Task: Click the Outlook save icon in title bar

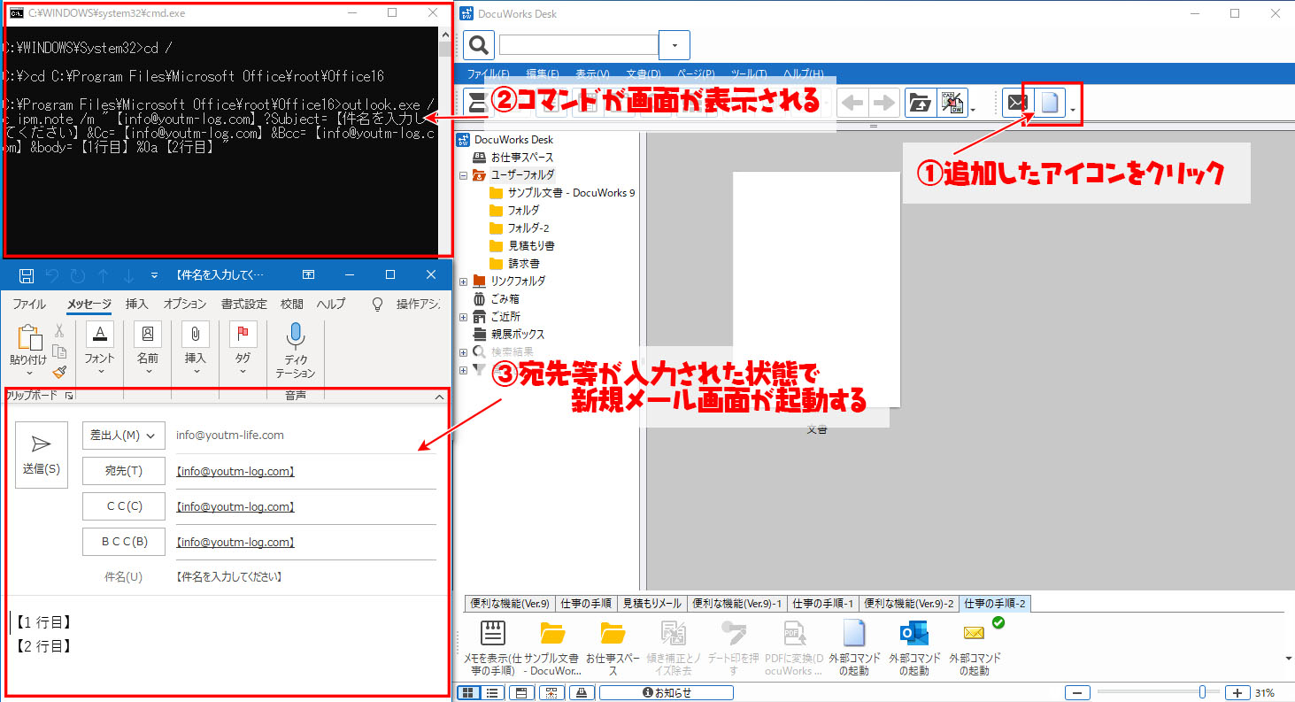Action: coord(27,274)
